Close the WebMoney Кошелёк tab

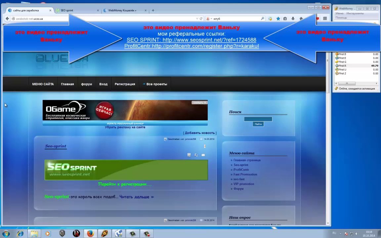(146, 11)
